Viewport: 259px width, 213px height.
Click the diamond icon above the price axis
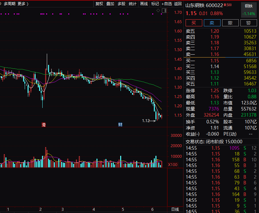[x=158, y=11]
